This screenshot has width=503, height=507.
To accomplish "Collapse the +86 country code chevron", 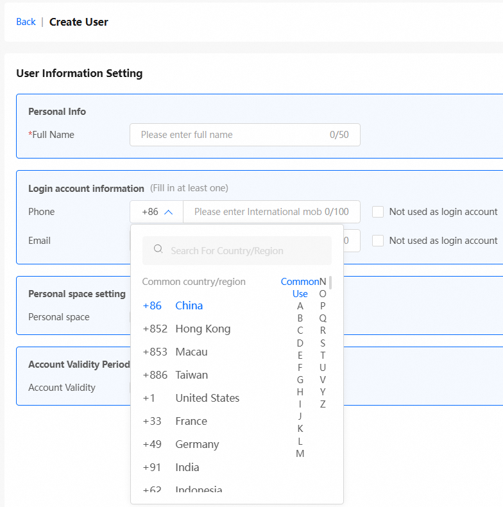I will pos(168,212).
